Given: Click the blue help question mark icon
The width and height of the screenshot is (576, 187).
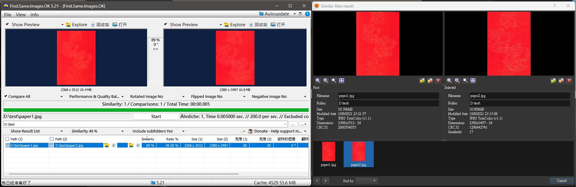Looking at the screenshot, I should coord(307,14).
